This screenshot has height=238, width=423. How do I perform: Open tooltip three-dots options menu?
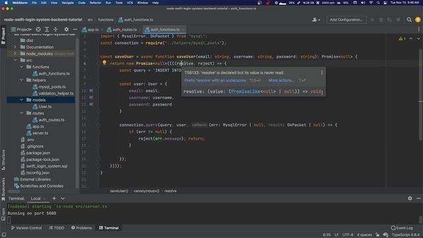(322, 73)
